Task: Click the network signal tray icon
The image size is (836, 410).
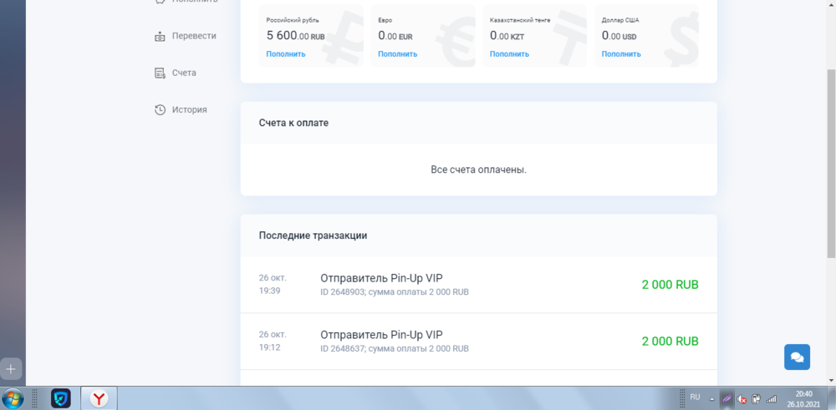Action: [771, 399]
